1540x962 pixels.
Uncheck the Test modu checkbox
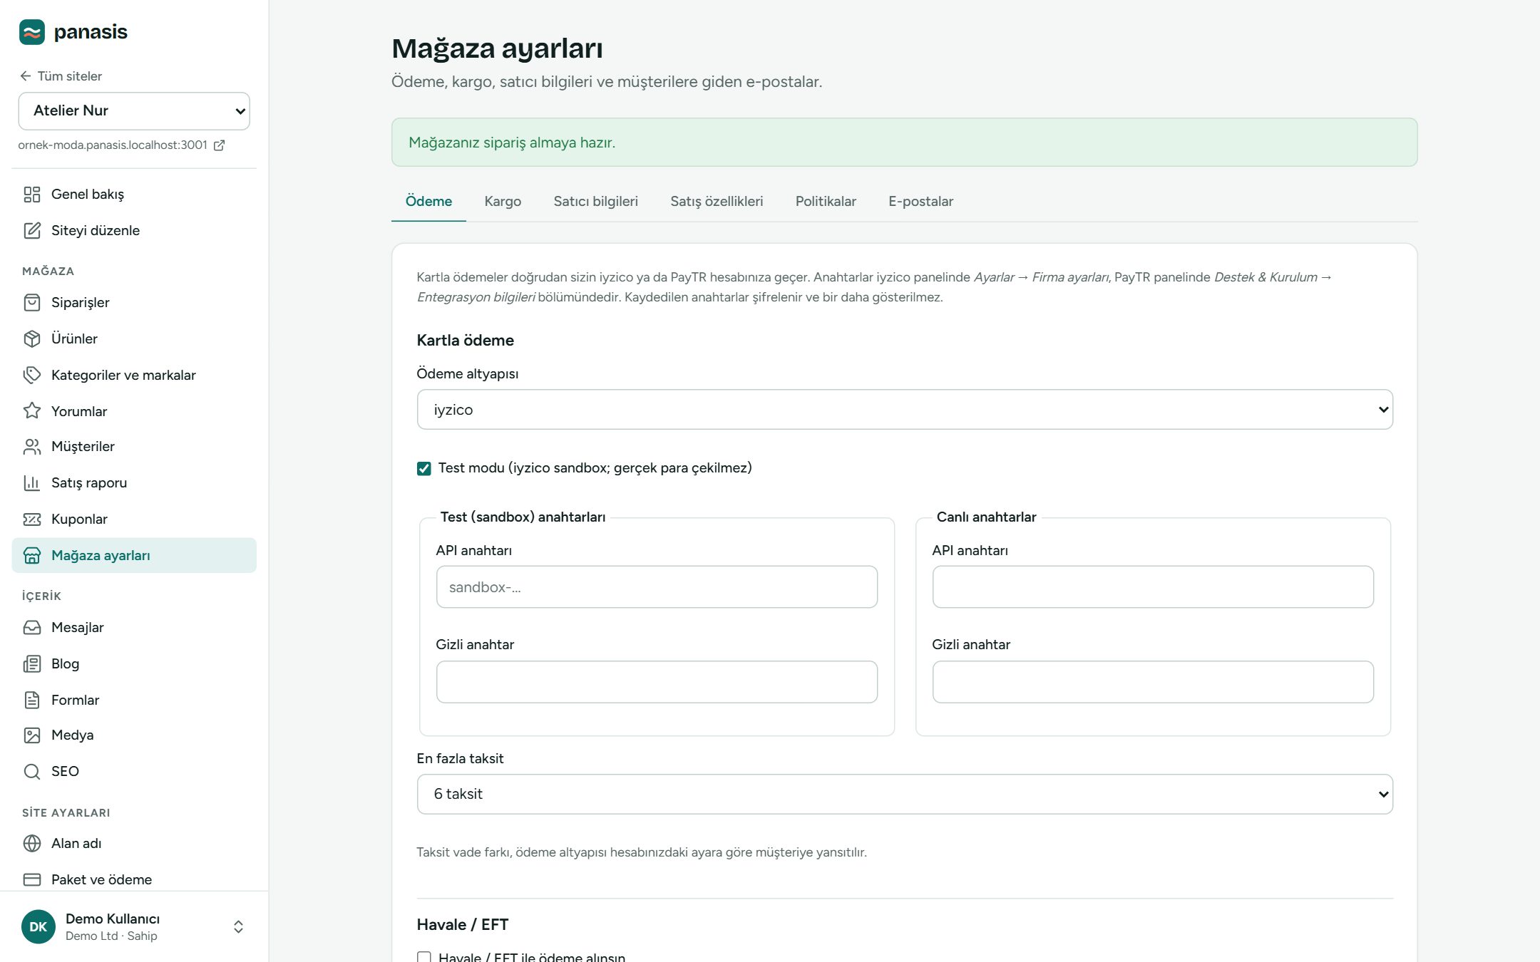(424, 469)
